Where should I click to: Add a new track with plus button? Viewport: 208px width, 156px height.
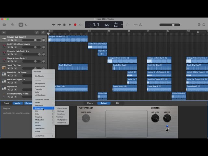click(x=4, y=32)
